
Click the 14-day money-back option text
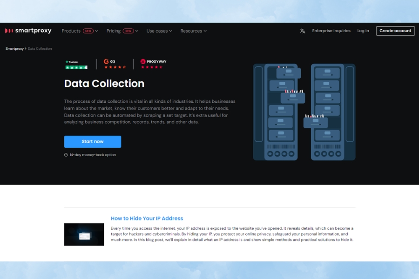pyautogui.click(x=93, y=155)
